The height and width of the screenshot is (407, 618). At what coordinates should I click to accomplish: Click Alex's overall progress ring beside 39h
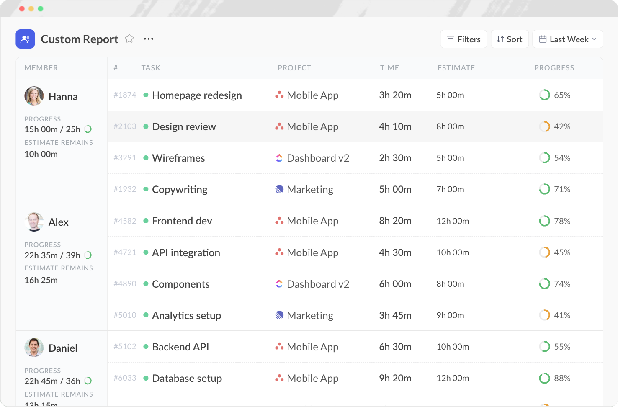88,255
